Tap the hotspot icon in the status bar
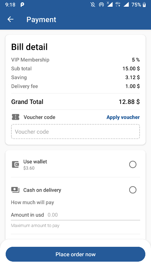Image resolution: width=151 pixels, height=269 pixels. point(101,5)
